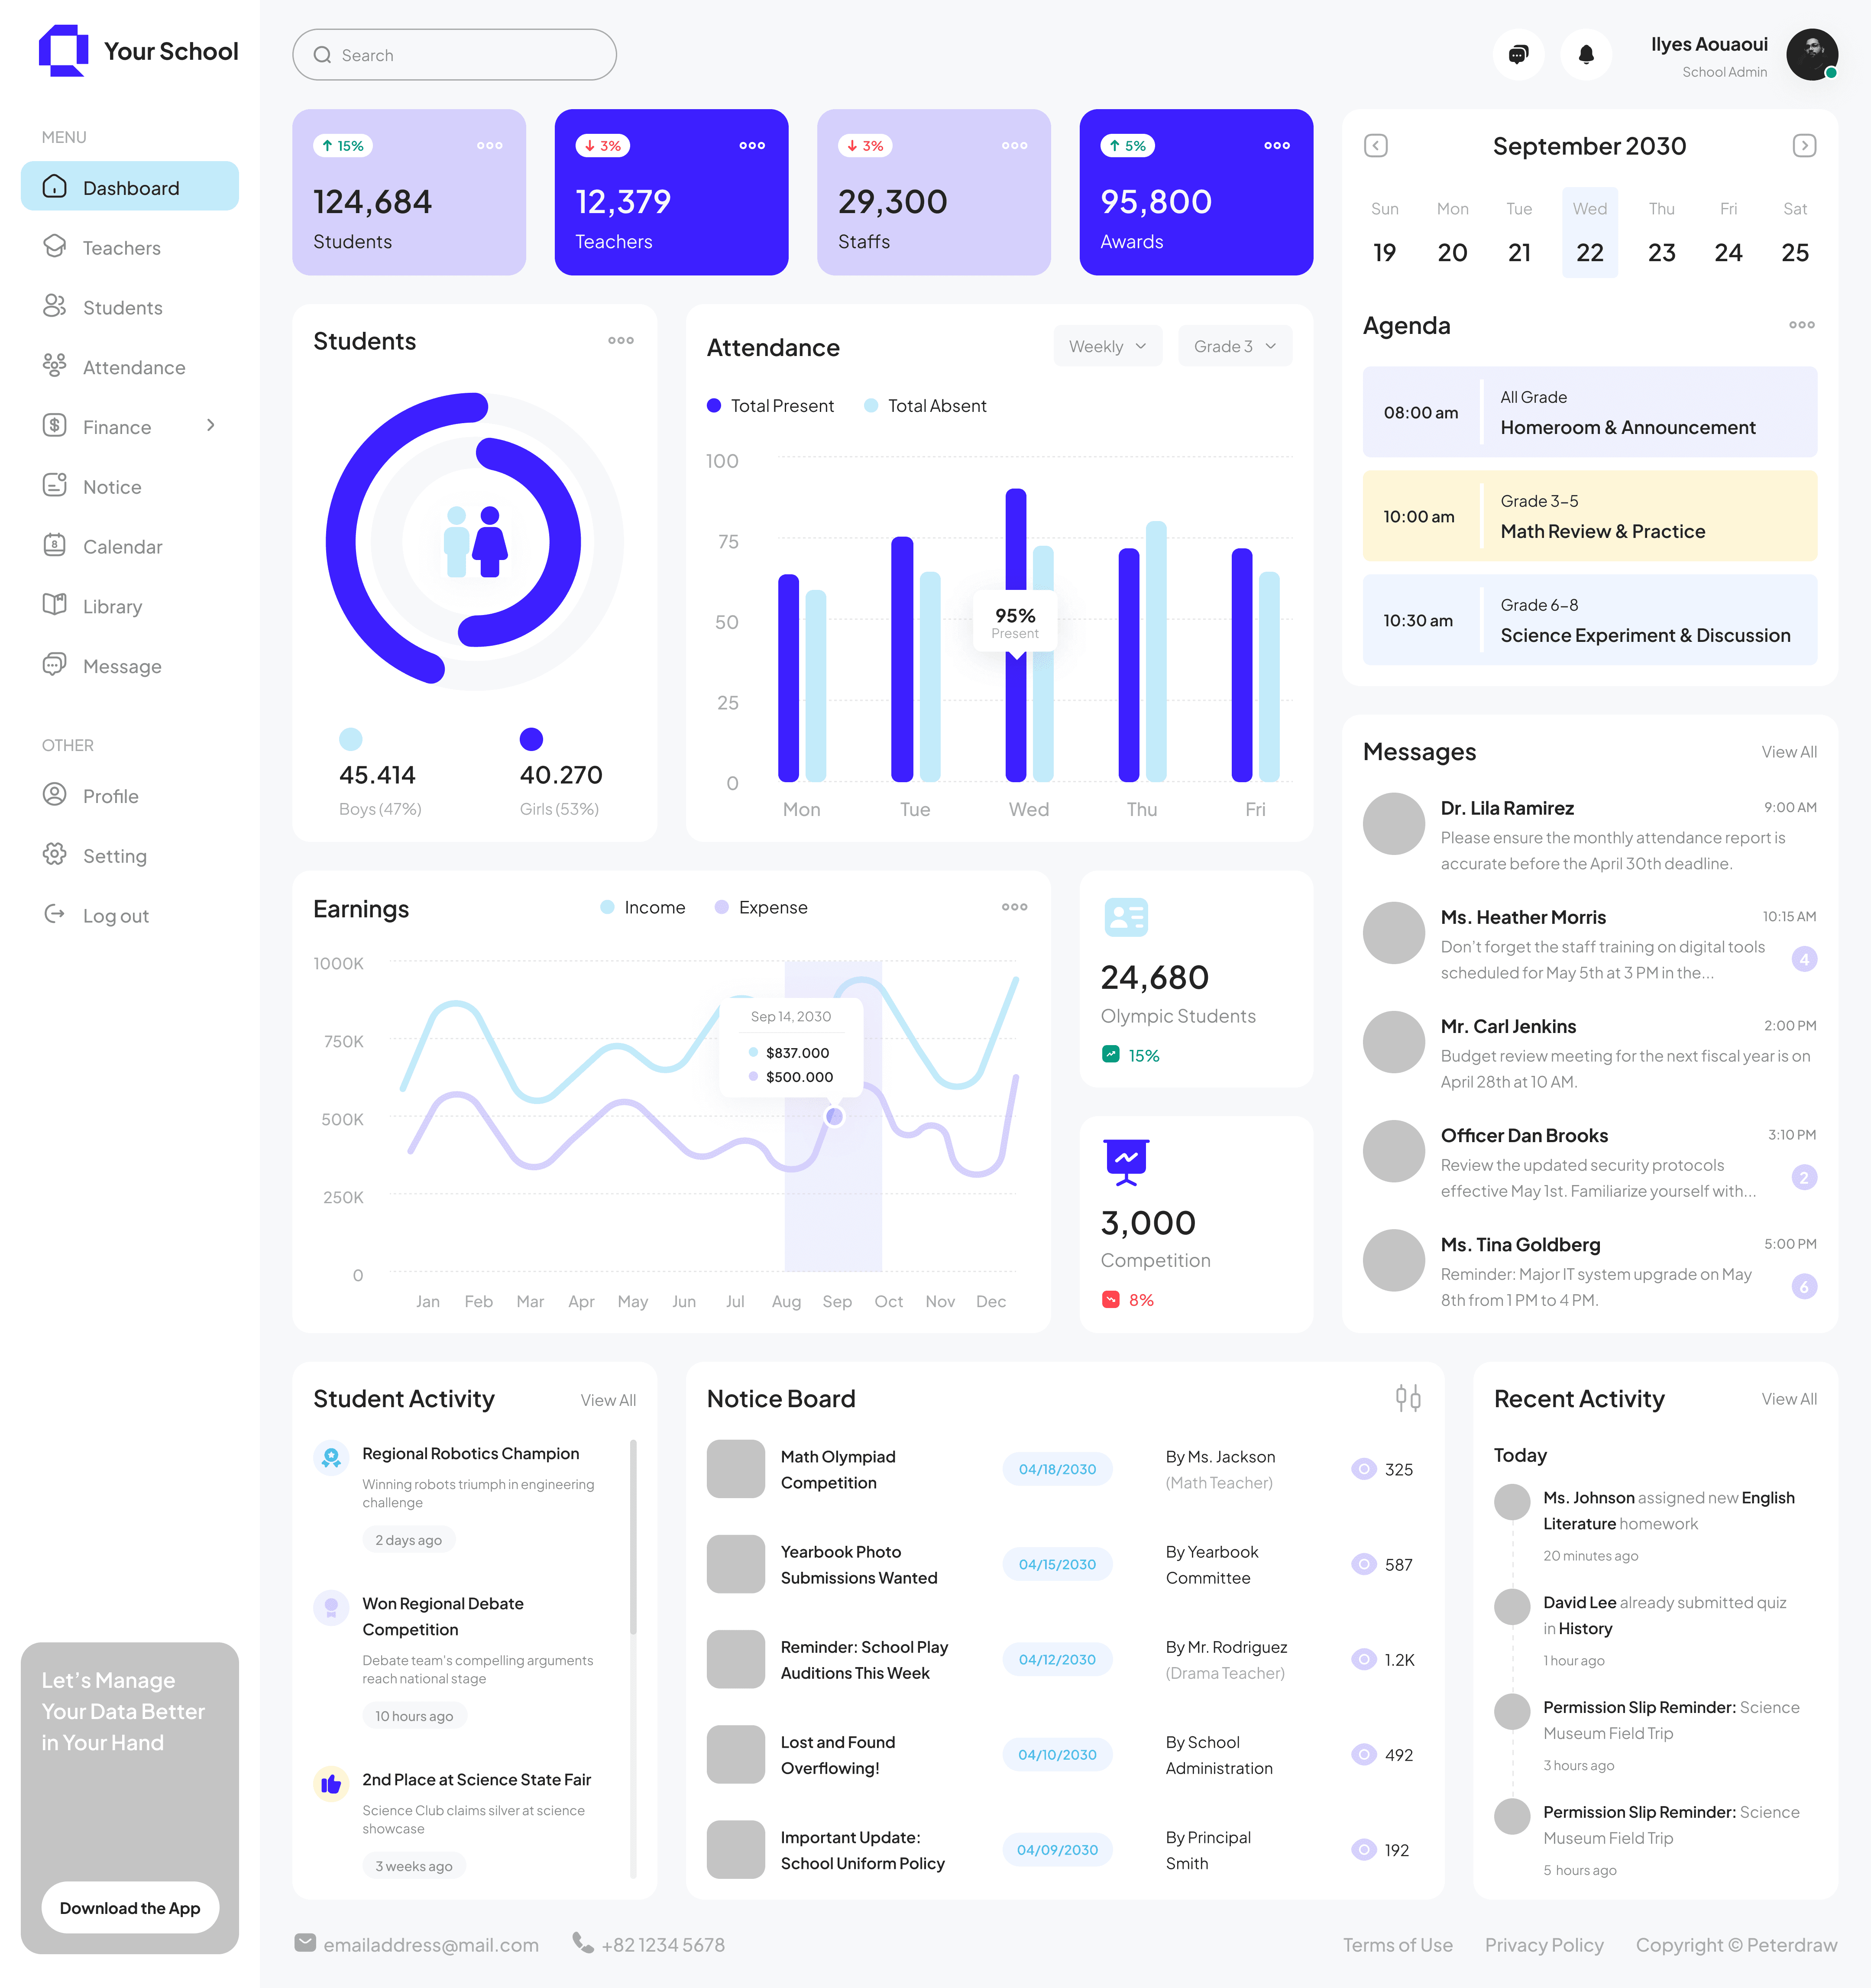Select Dashboard from the sidebar menu
The width and height of the screenshot is (1871, 1988).
click(x=129, y=187)
